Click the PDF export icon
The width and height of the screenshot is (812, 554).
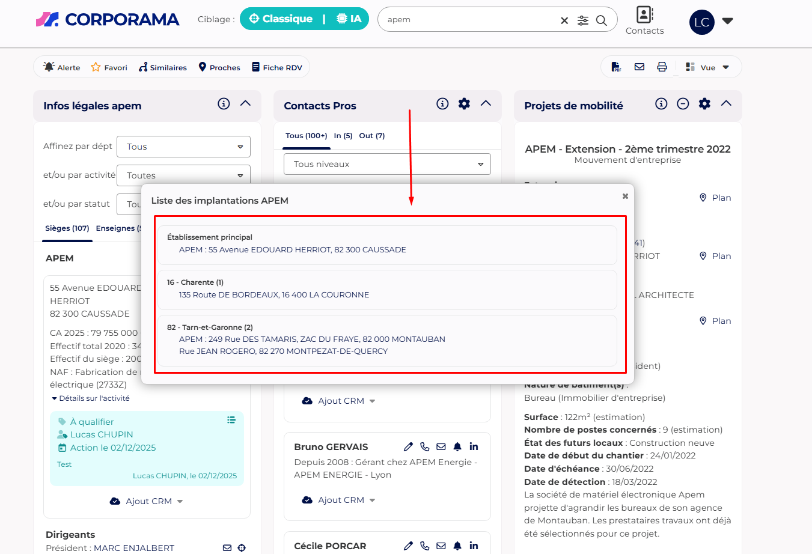point(616,67)
